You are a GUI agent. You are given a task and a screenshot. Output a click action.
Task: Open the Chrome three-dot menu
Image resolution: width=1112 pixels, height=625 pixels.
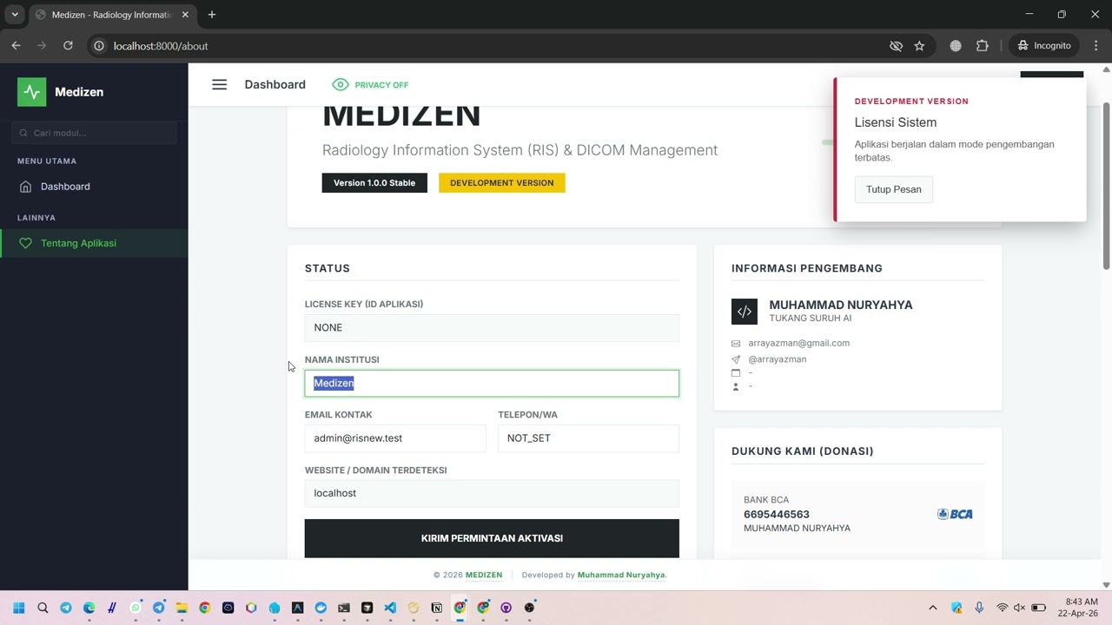click(x=1095, y=46)
